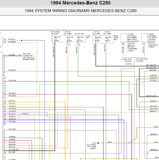Select 'DATA LINK CONNECTOR' label text
Screen dimensions: 159x160
click(28, 55)
